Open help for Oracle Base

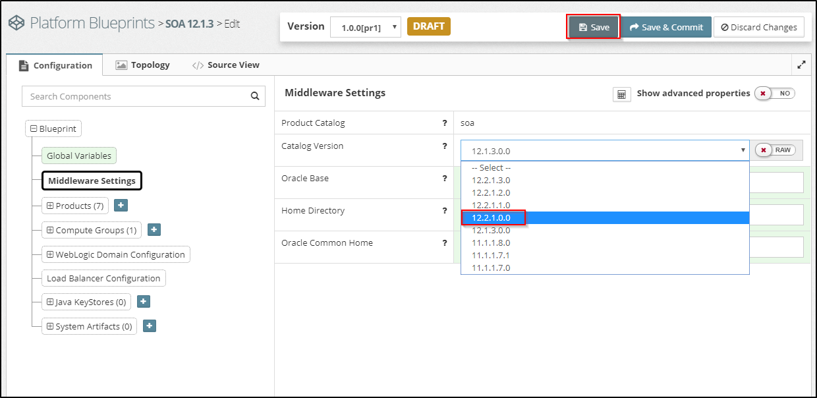point(445,179)
